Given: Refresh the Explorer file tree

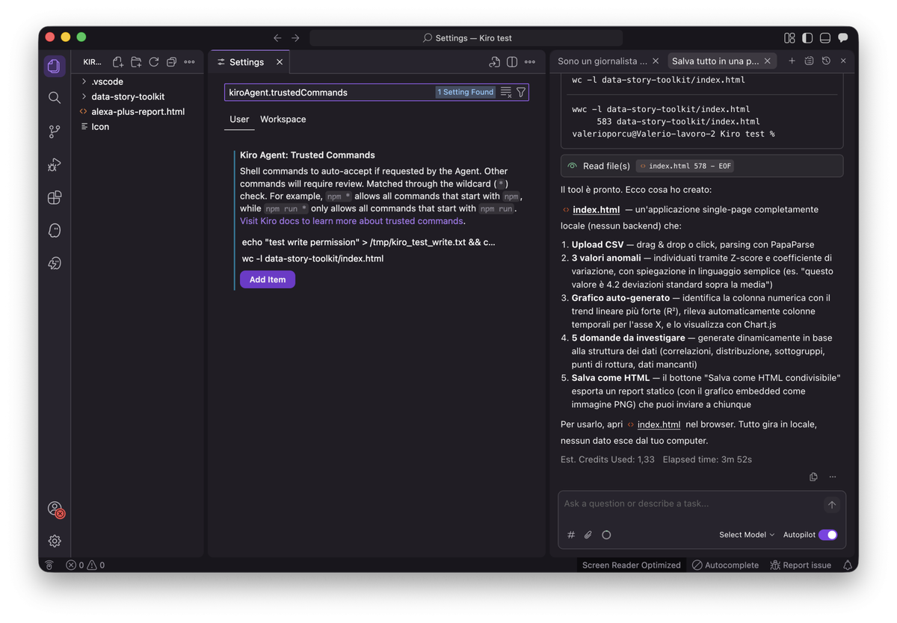Looking at the screenshot, I should point(154,62).
